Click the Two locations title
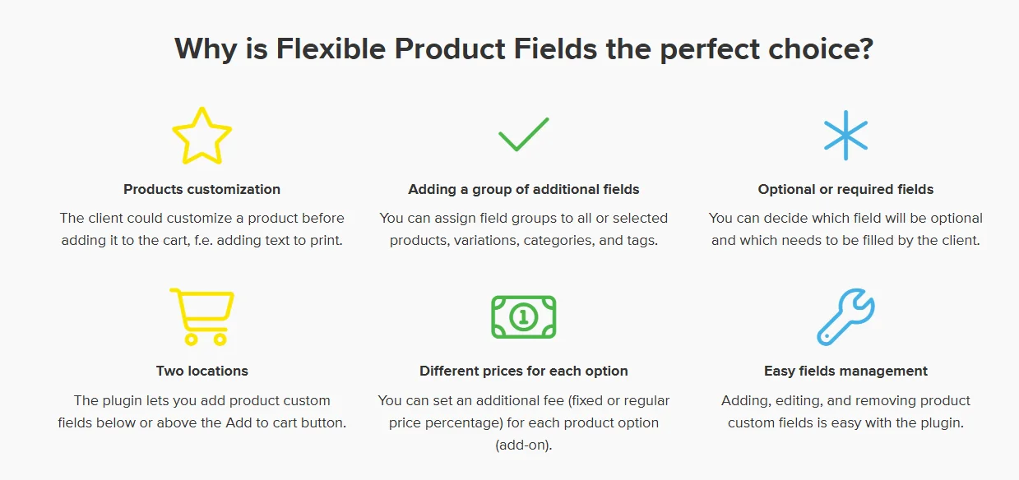Viewport: 1019px width, 480px height. (201, 371)
